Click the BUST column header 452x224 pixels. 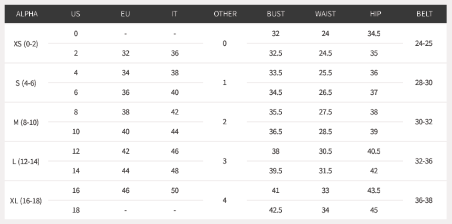tap(276, 14)
